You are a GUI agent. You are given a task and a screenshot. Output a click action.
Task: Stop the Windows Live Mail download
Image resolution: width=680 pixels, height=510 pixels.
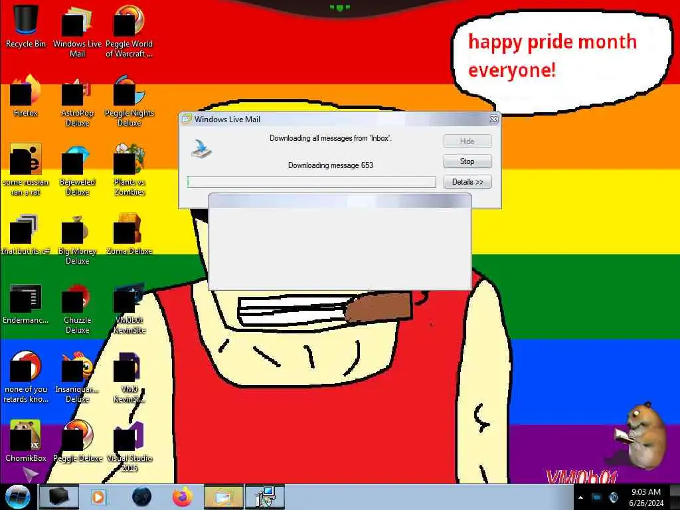pyautogui.click(x=467, y=161)
